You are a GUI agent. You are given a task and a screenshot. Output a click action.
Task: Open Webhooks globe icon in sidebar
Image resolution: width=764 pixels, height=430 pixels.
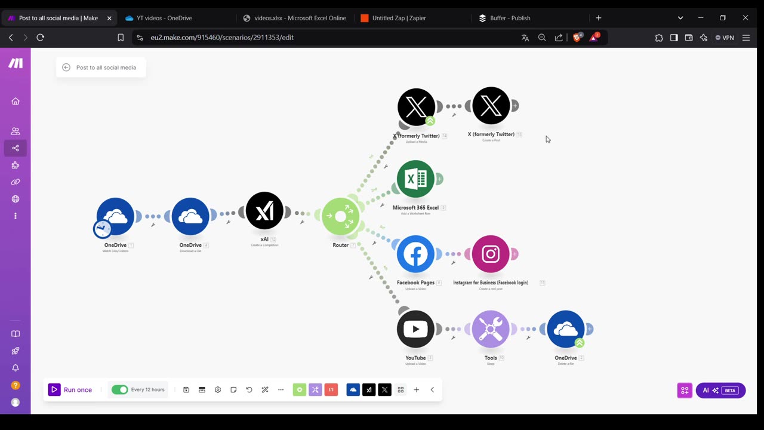16,199
